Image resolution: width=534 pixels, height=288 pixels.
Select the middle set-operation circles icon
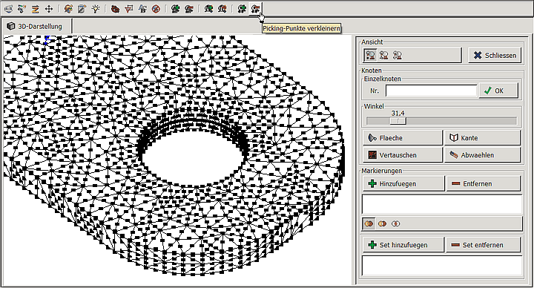pos(382,223)
